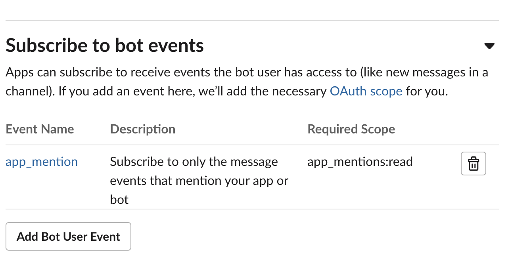Open the app_mention event details
510x274 pixels.
(x=41, y=162)
